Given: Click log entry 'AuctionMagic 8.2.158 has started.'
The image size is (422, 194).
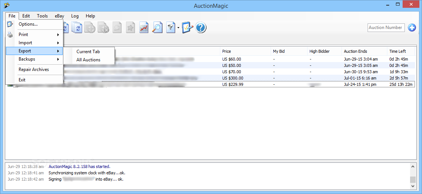Looking at the screenshot, I should [79, 166].
